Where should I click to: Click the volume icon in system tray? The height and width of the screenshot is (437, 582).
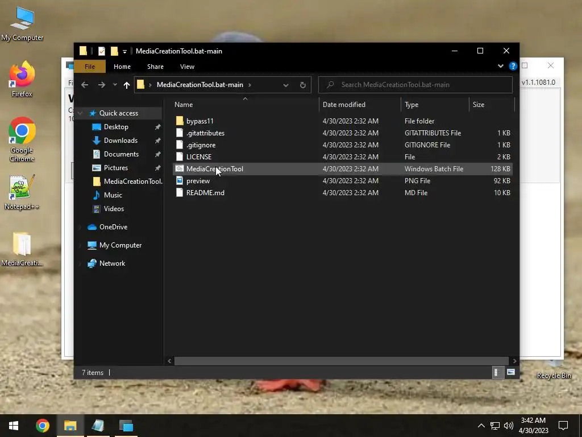pyautogui.click(x=509, y=426)
